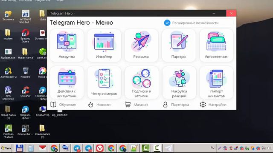Open the Магазин section
Viewport: 273px width, 153px height.
pos(136,105)
